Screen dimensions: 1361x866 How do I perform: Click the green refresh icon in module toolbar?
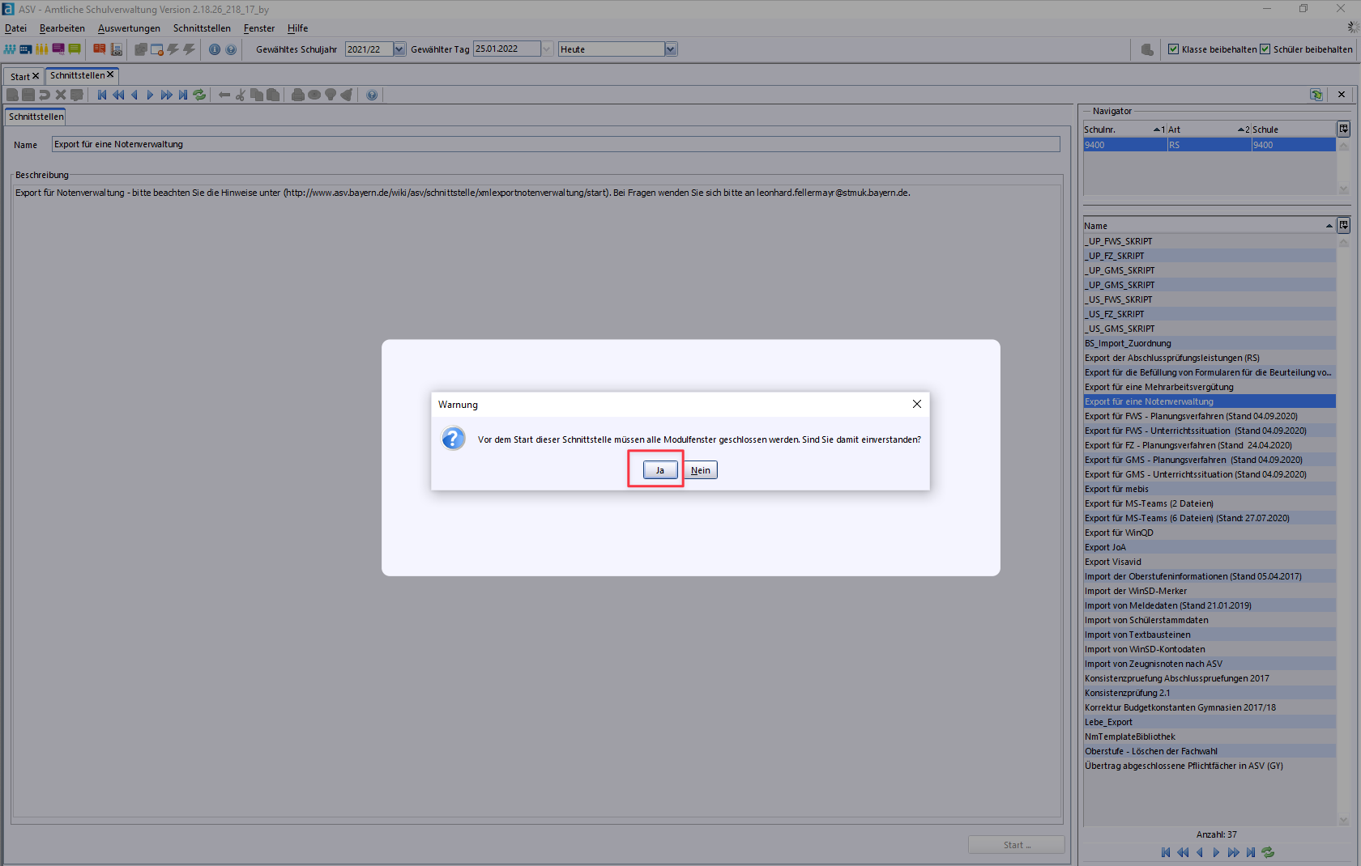199,95
